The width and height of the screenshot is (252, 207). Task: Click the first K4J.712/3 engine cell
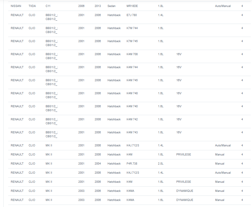pos(133,145)
